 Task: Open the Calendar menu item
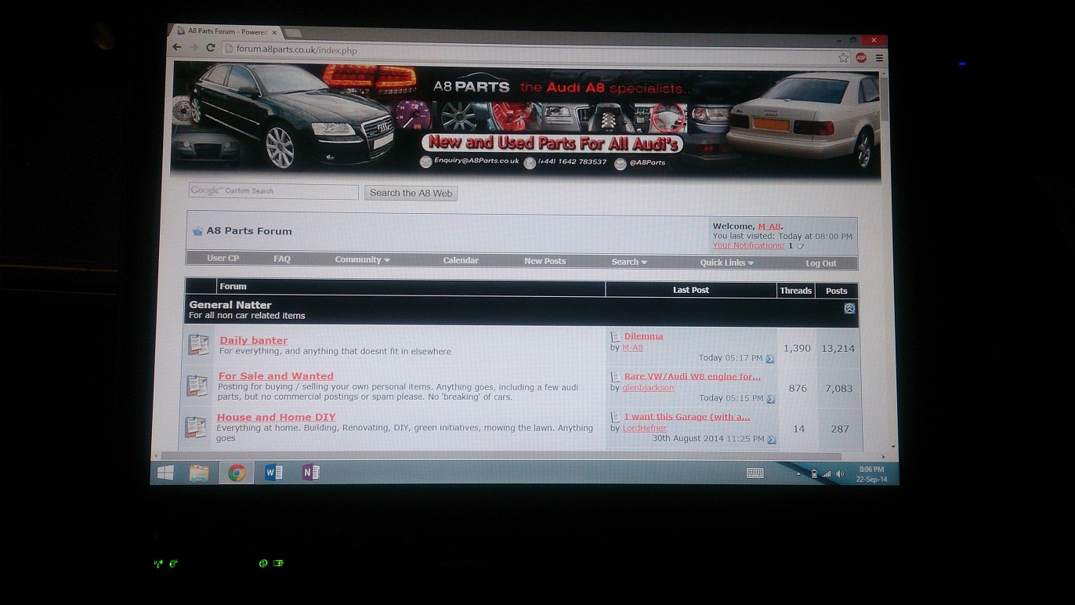[461, 260]
